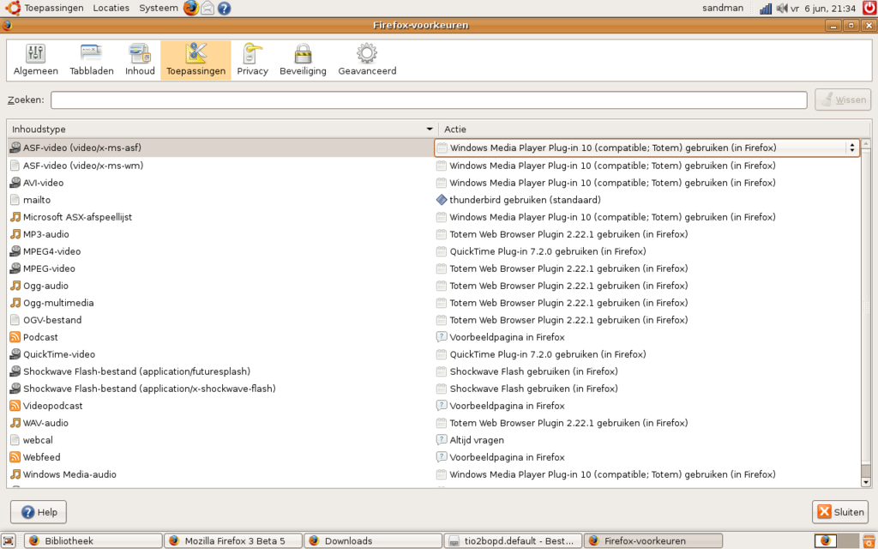Focus the Zoeken search field
Screen dimensions: 878x549
(x=428, y=100)
